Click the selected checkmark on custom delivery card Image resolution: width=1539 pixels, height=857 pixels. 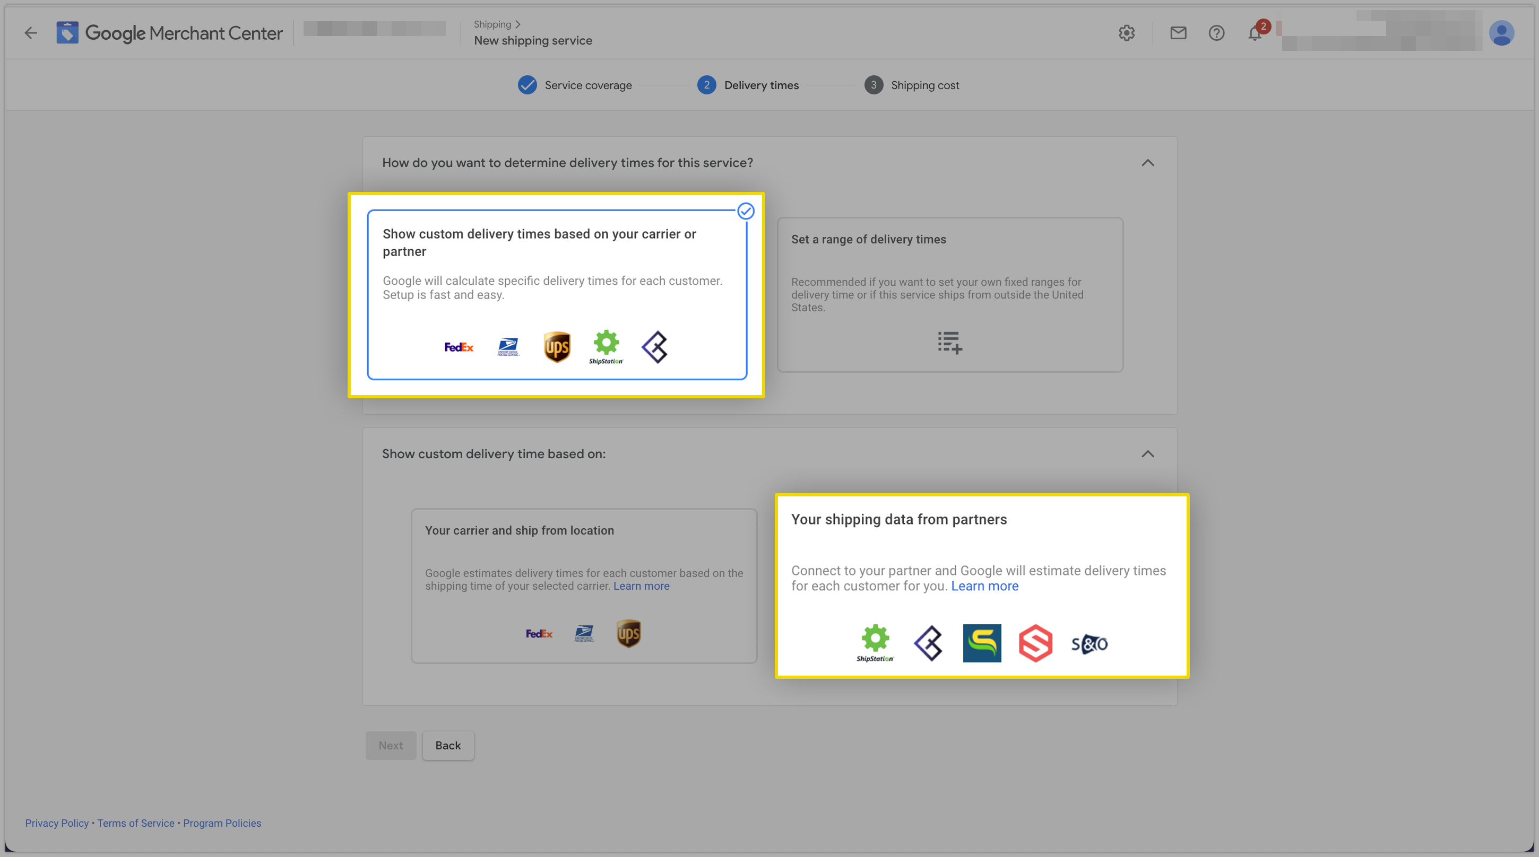746,211
